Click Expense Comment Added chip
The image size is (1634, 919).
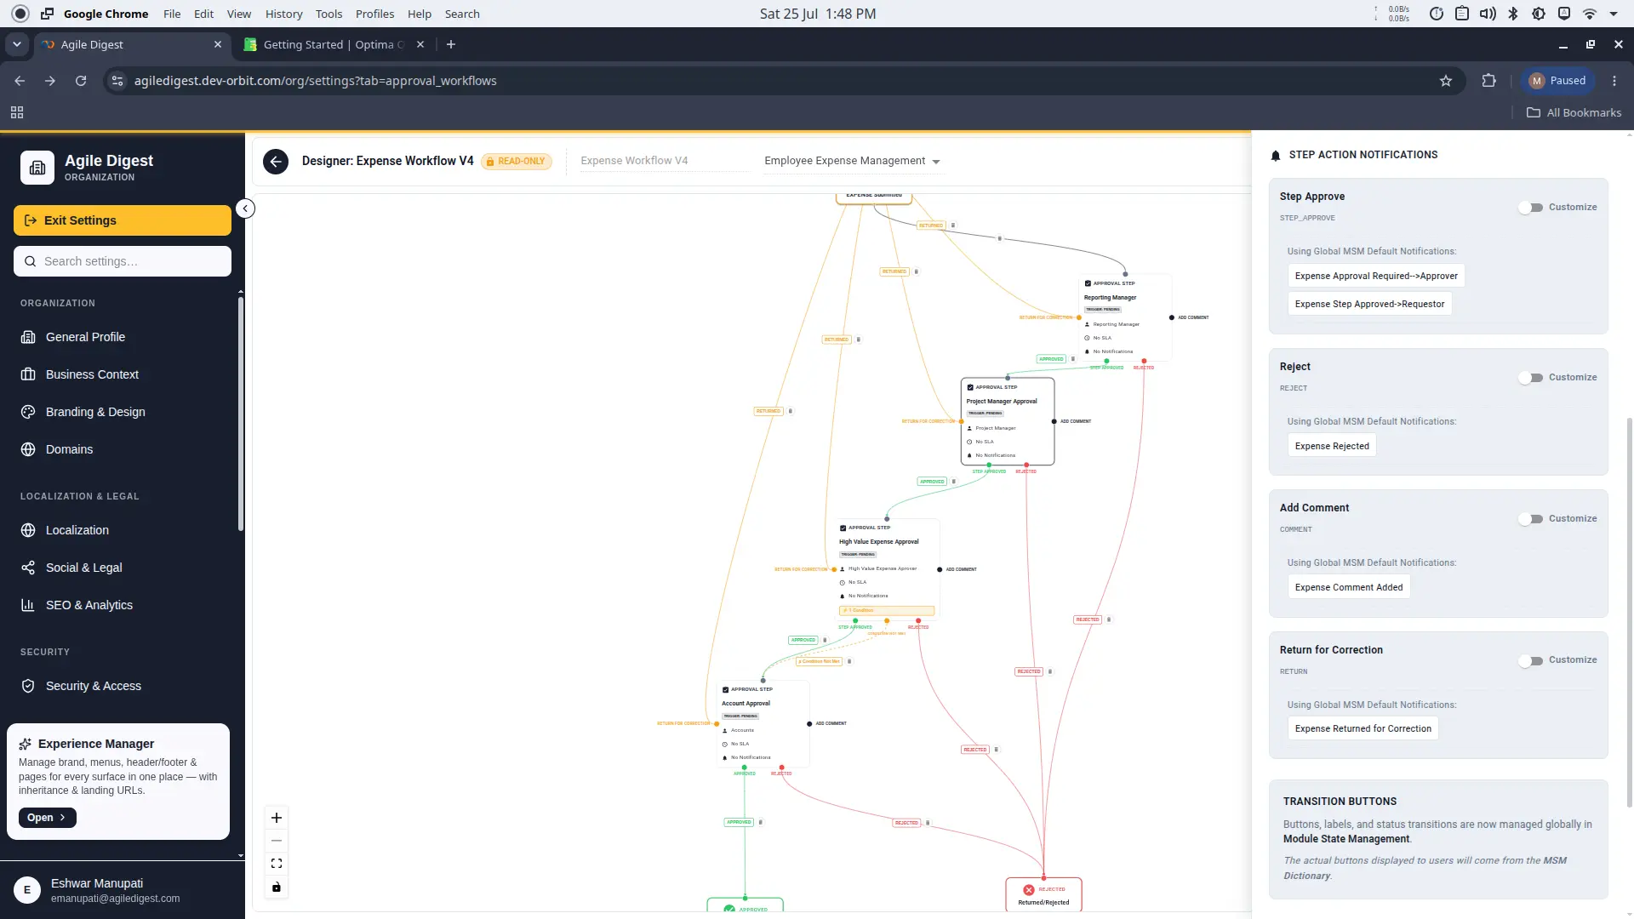tap(1349, 587)
